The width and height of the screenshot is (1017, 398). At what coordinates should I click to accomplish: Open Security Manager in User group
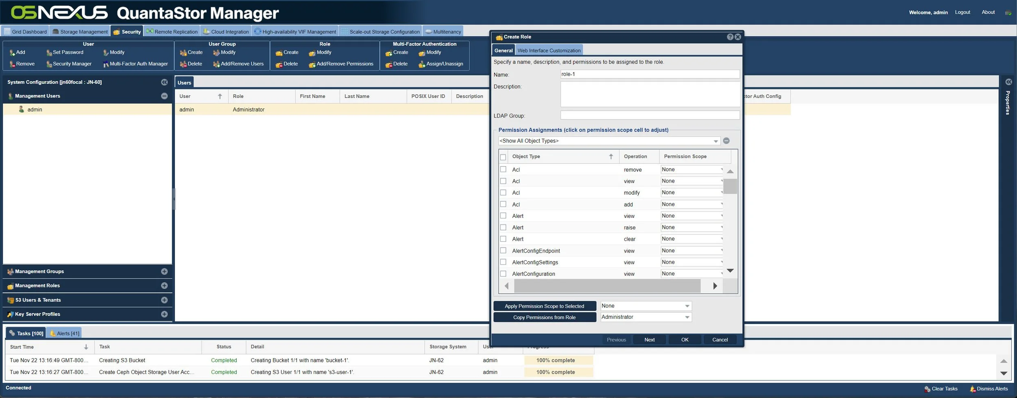point(69,64)
